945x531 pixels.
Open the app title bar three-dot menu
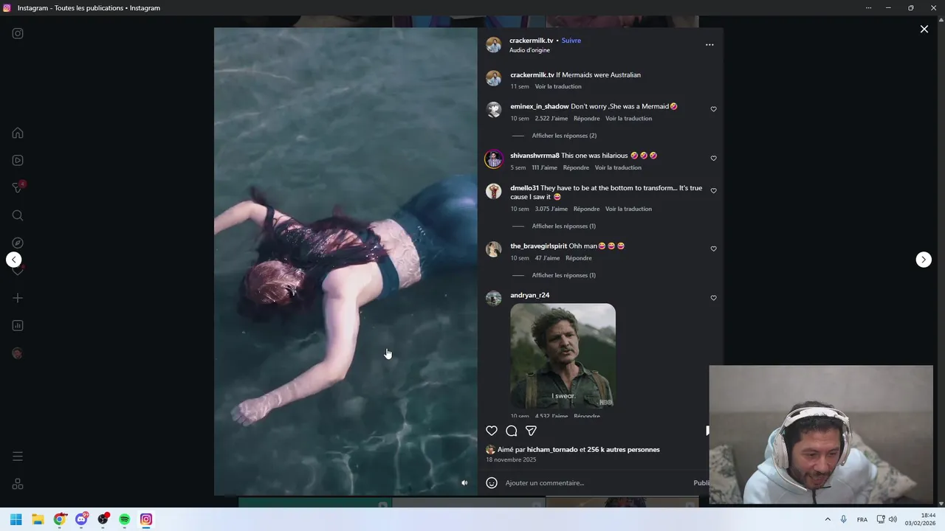tap(868, 8)
